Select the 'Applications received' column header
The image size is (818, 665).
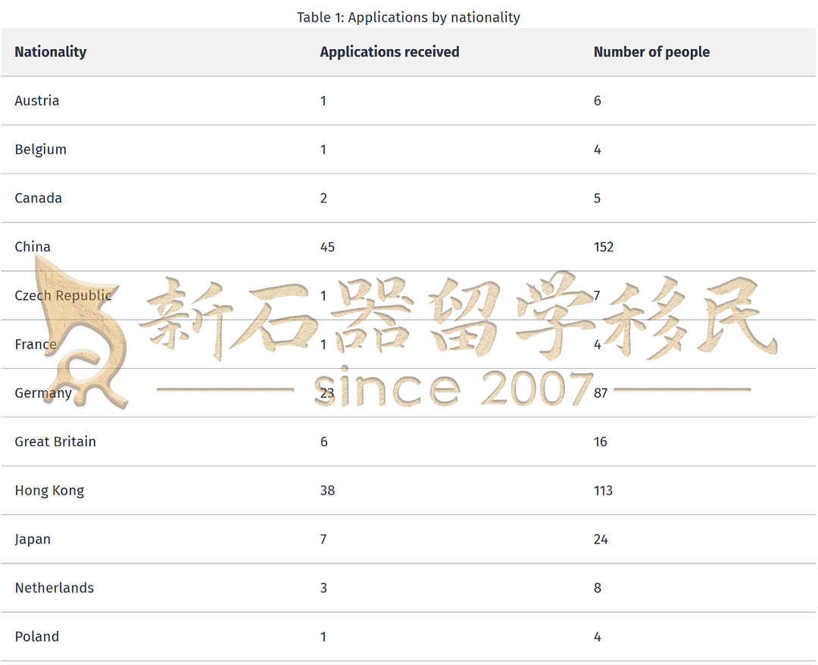[x=390, y=52]
